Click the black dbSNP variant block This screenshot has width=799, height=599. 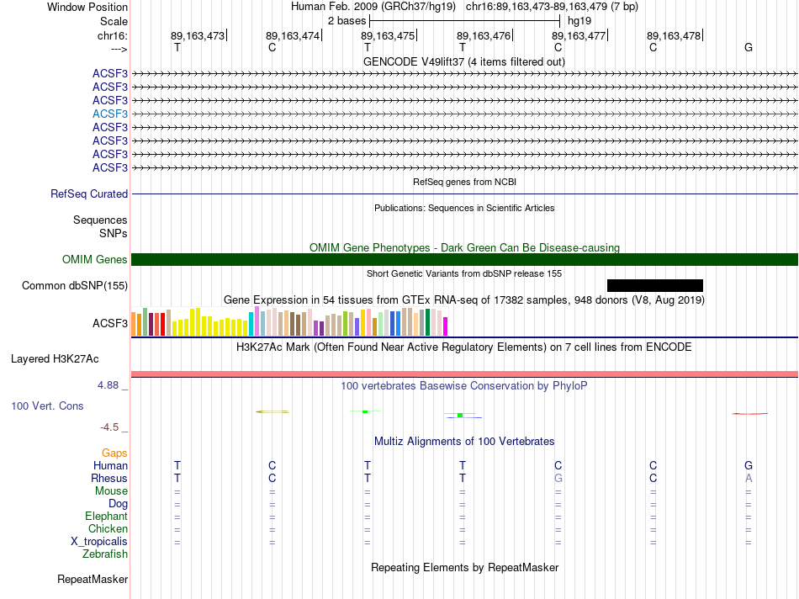coord(655,285)
